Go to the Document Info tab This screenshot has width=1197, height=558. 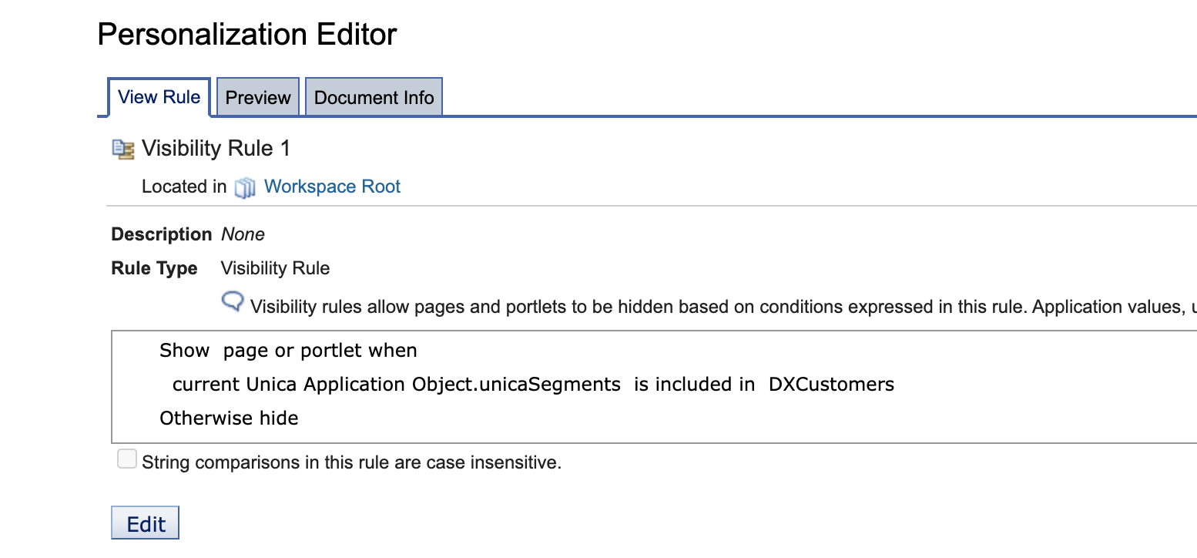(x=374, y=98)
